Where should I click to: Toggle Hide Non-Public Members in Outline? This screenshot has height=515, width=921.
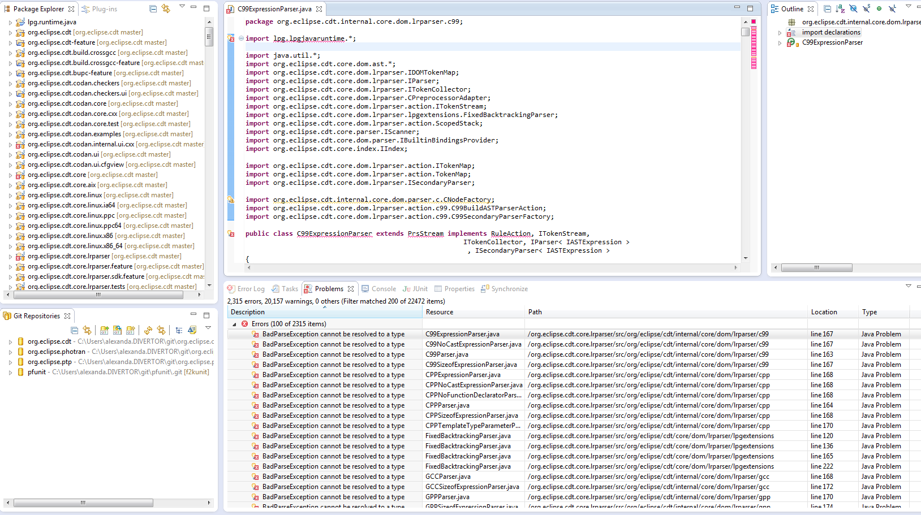[x=879, y=9]
